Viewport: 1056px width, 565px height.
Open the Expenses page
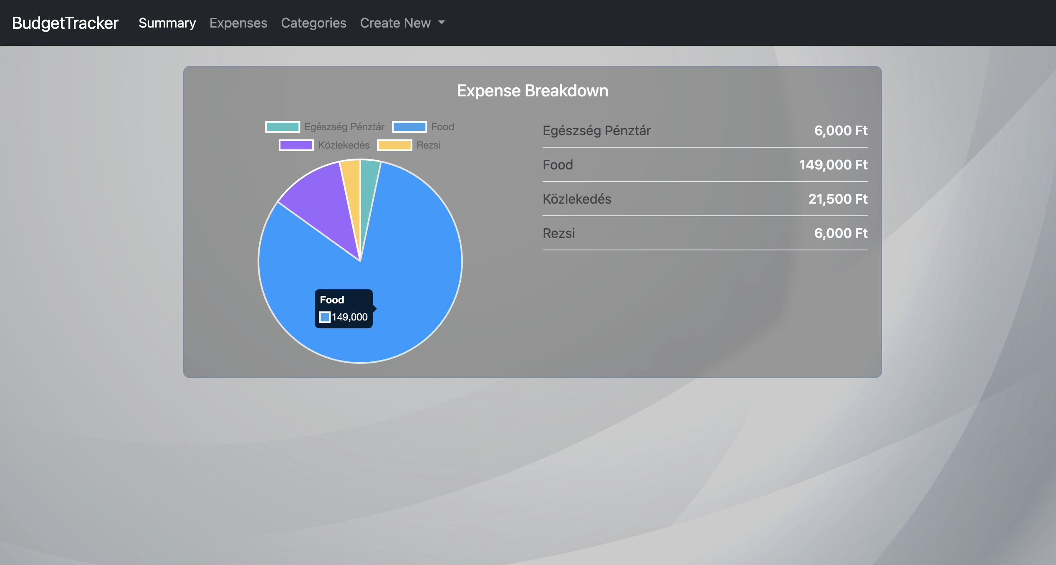238,23
